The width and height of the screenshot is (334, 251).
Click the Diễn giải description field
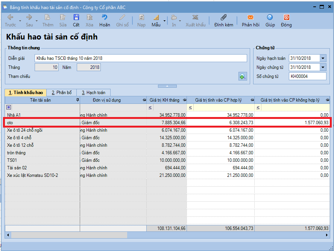[x=141, y=58]
